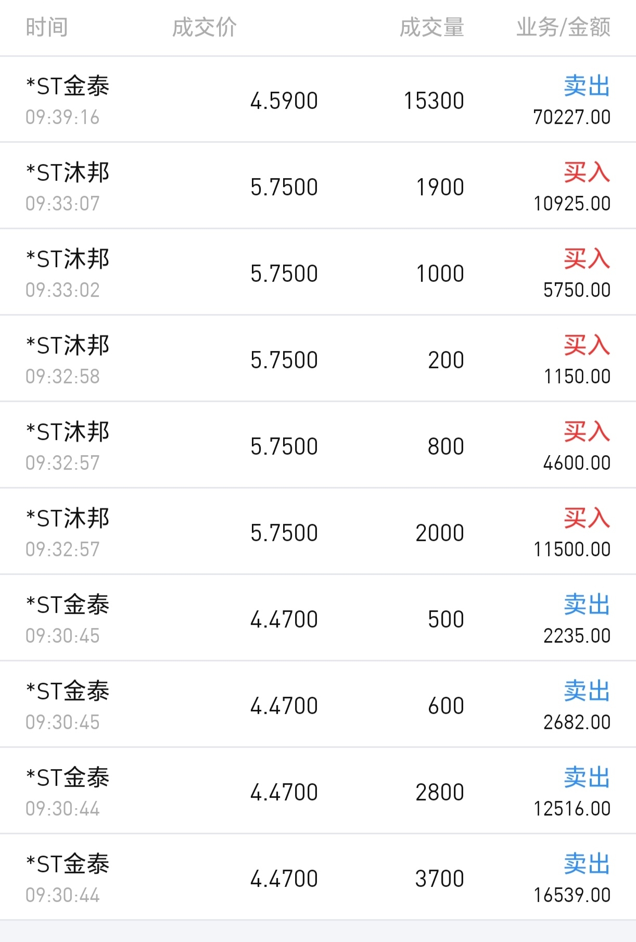The width and height of the screenshot is (636, 942).
Task: Select the *ST金泰 sell of 500 shares
Action: [318, 618]
